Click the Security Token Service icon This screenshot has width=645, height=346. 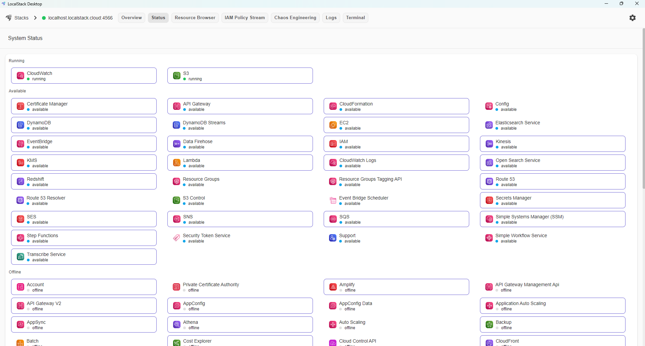coord(176,238)
